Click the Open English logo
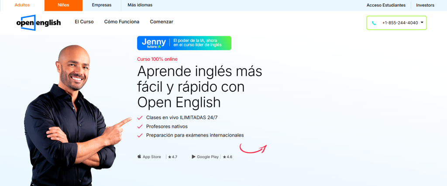447x186 pixels. click(38, 23)
